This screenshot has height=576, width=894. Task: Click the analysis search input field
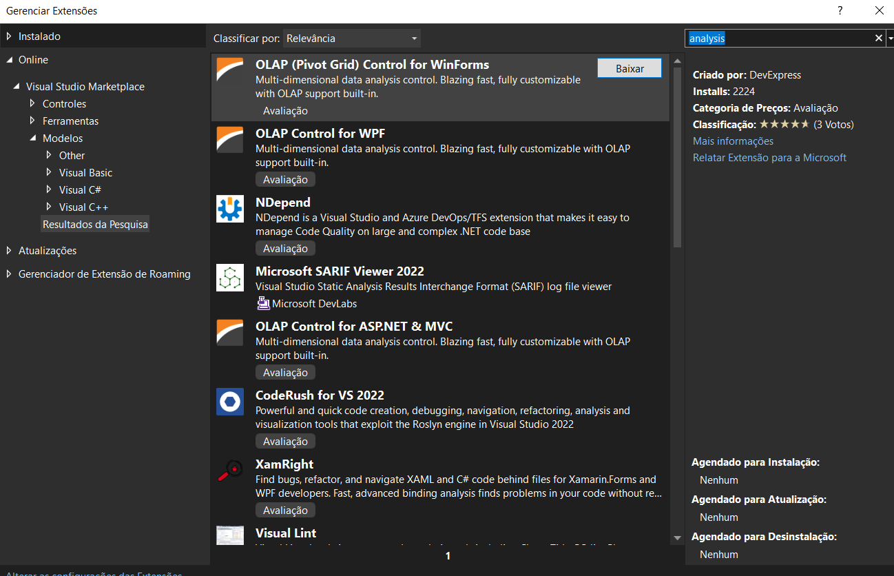779,39
